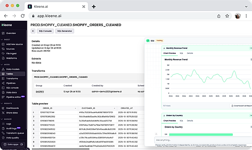Click the kleene logo in sidebar

[x=7, y=25]
